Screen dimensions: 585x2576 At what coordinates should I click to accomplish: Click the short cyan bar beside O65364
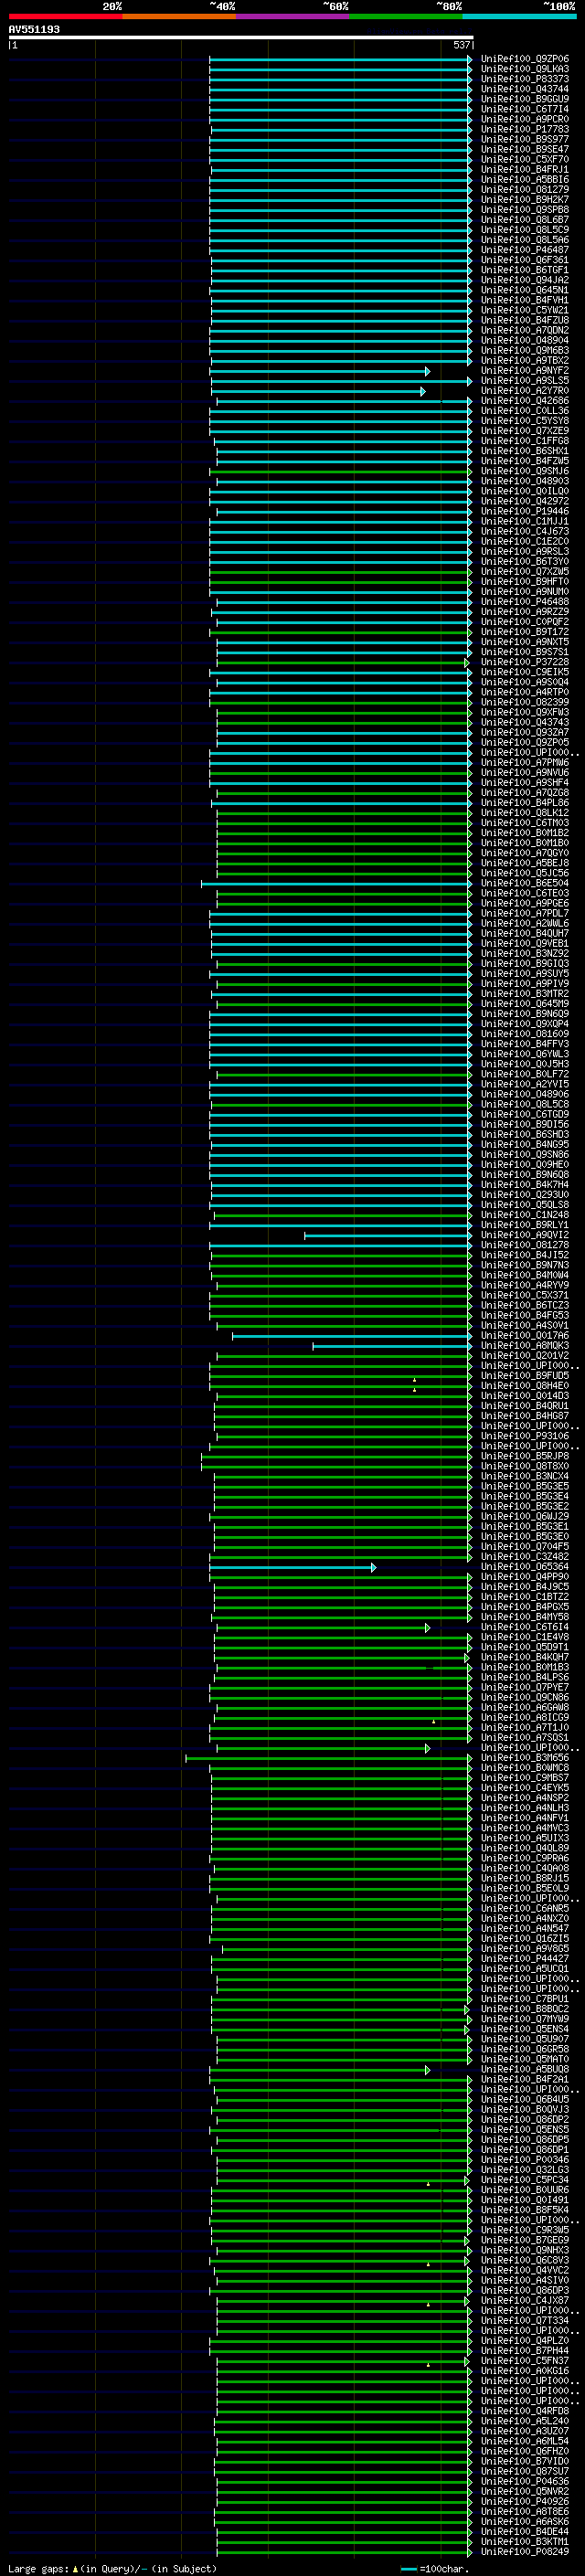(293, 1567)
